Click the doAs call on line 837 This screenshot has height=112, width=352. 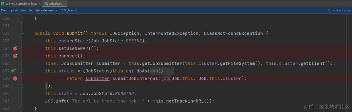(x=142, y=71)
